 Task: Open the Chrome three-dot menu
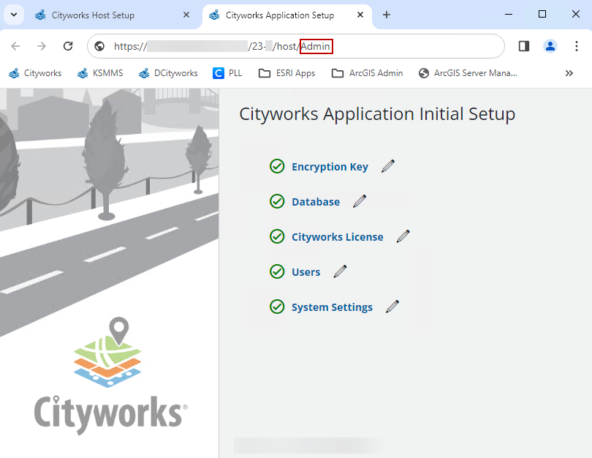[x=576, y=46]
